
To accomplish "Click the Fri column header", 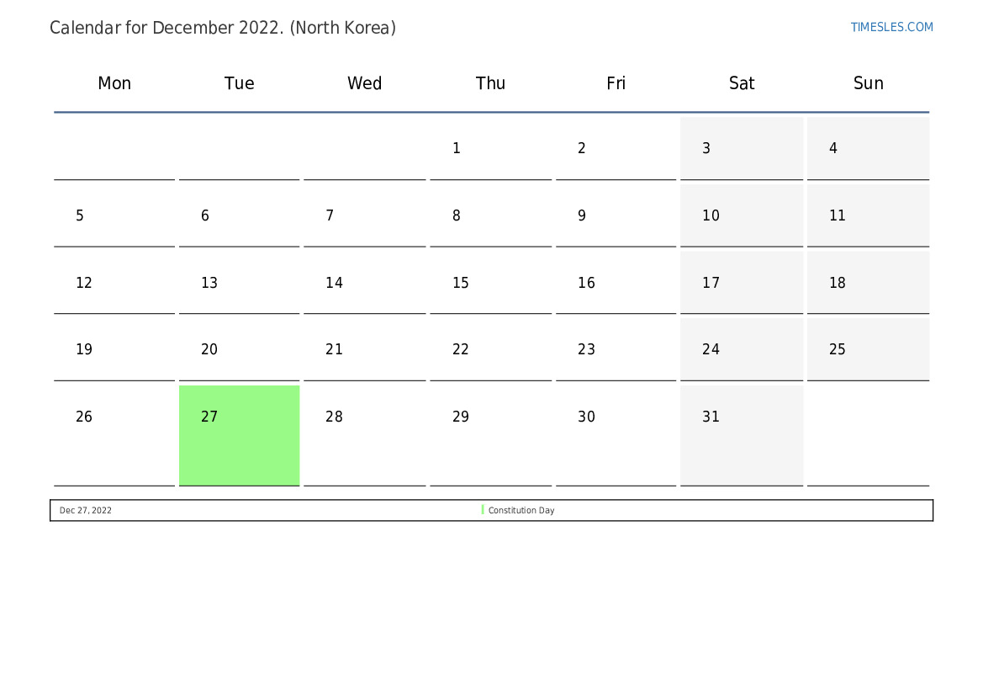I will pos(616,82).
